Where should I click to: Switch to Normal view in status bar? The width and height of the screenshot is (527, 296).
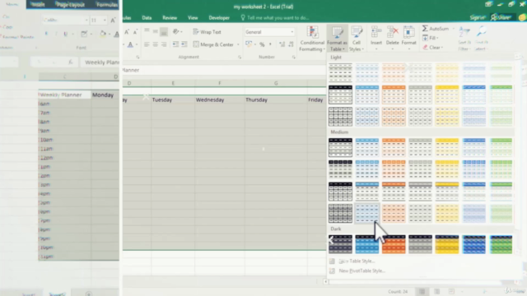tap(422, 292)
